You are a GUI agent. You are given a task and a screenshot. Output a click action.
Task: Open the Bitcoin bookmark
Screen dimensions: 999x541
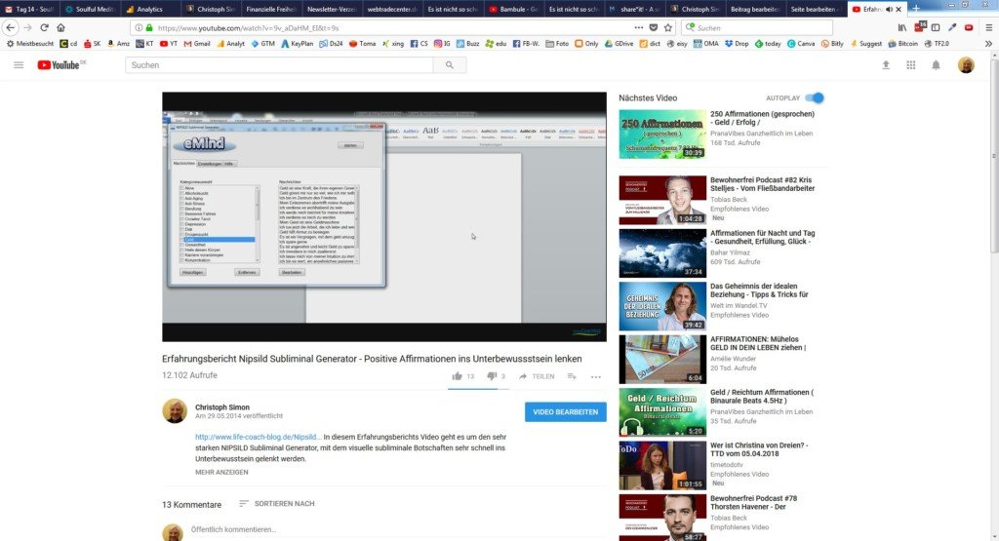pyautogui.click(x=902, y=44)
